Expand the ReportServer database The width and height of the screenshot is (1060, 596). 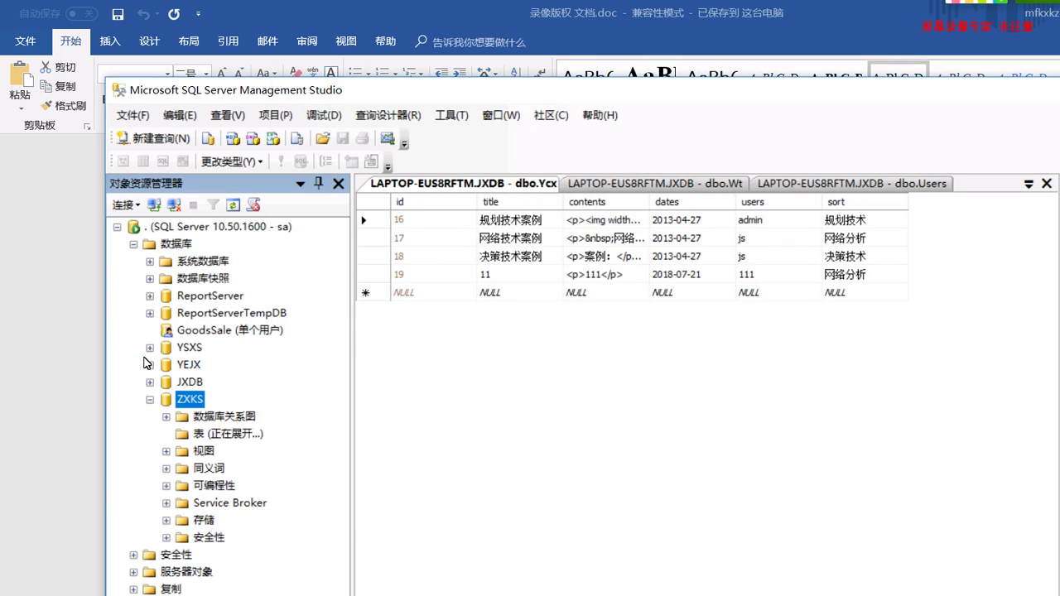(x=150, y=296)
